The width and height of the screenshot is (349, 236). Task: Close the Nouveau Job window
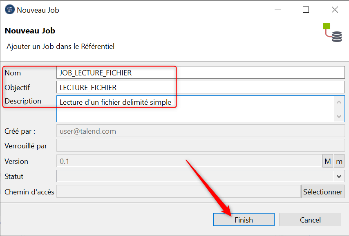pyautogui.click(x=335, y=9)
